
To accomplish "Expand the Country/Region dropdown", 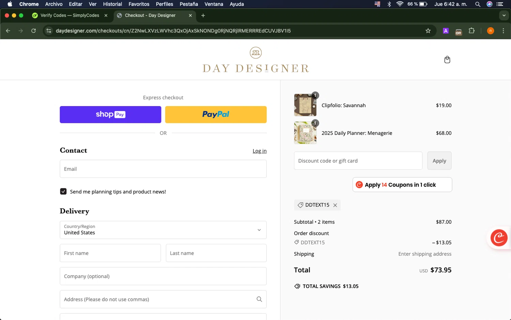I will (x=163, y=230).
